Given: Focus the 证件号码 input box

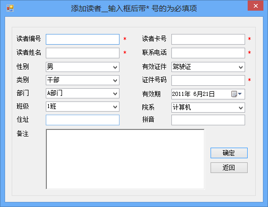Looking at the screenshot, I should click(x=208, y=80).
